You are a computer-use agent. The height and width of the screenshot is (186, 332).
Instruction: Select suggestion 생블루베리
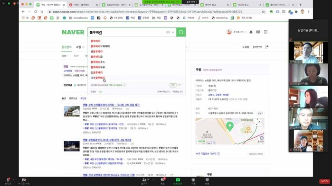(x=96, y=52)
